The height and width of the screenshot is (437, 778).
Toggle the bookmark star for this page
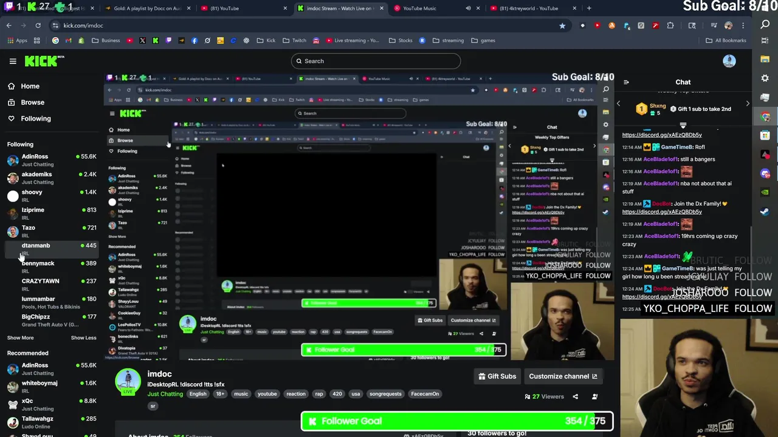562,25
